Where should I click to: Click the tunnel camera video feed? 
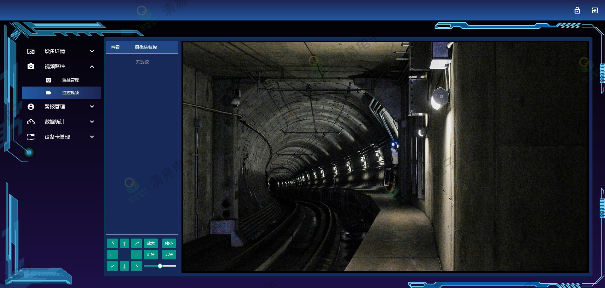point(386,157)
